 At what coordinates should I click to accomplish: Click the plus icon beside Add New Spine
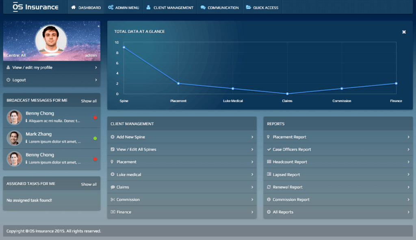(x=113, y=137)
